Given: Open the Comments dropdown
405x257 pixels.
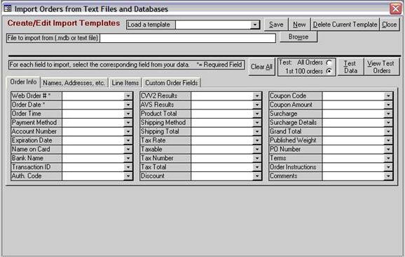Looking at the screenshot, I should pyautogui.click(x=388, y=176).
